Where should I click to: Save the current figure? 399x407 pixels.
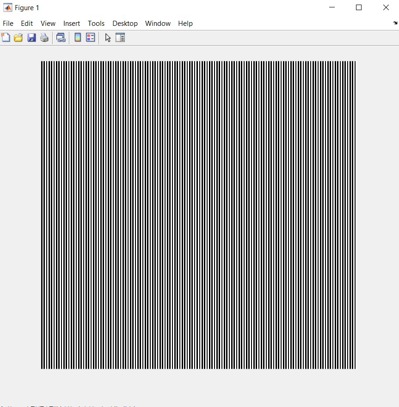click(x=31, y=37)
